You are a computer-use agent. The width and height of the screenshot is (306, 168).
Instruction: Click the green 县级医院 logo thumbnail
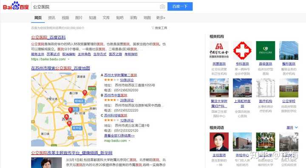265,50
